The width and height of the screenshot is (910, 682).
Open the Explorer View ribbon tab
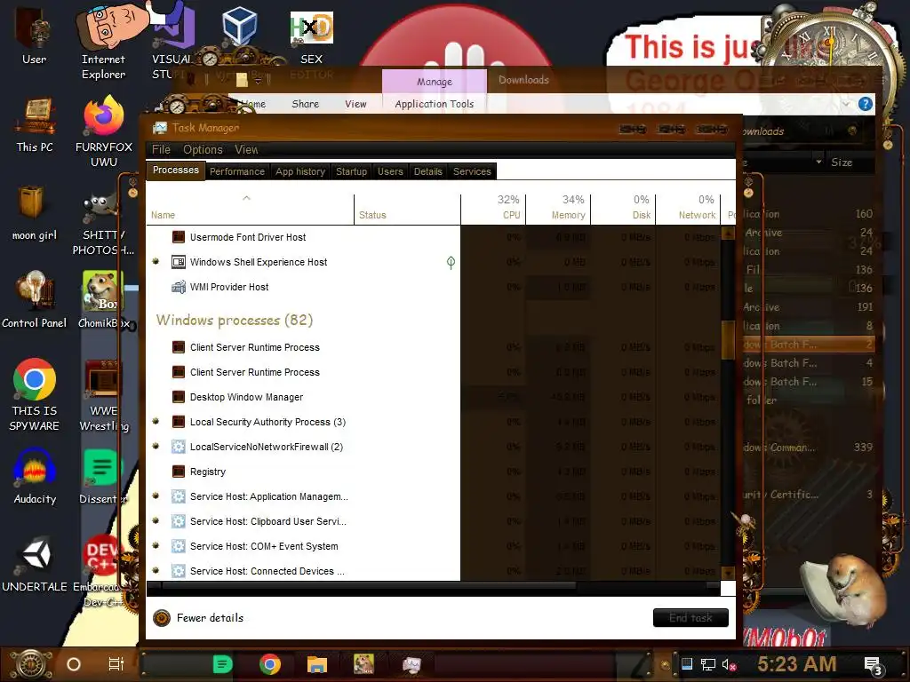(x=355, y=104)
